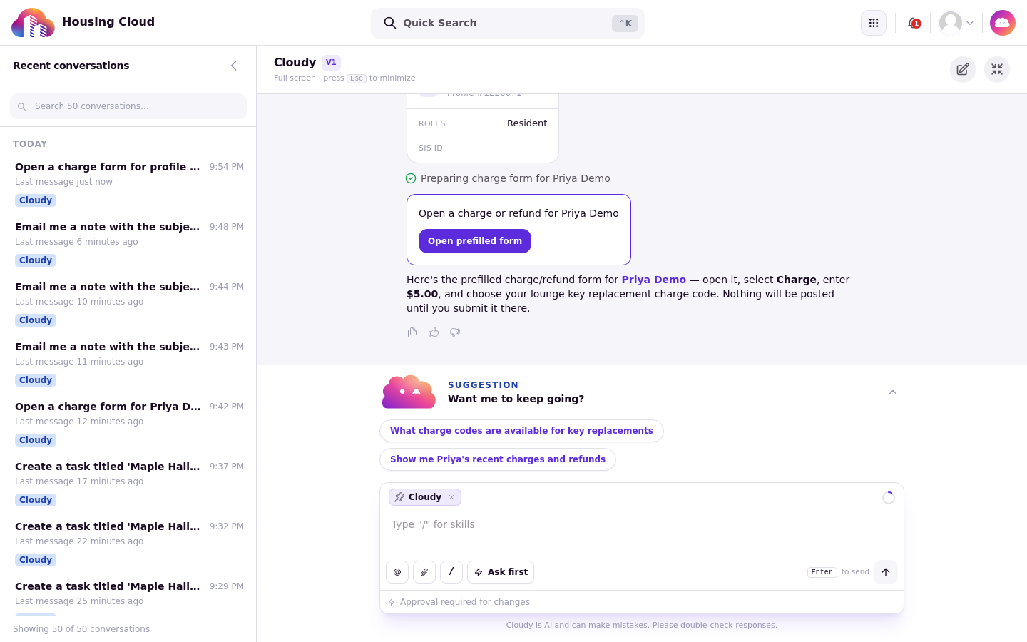Attach a file with the paperclip icon
Viewport: 1027px width, 642px height.
[x=424, y=572]
